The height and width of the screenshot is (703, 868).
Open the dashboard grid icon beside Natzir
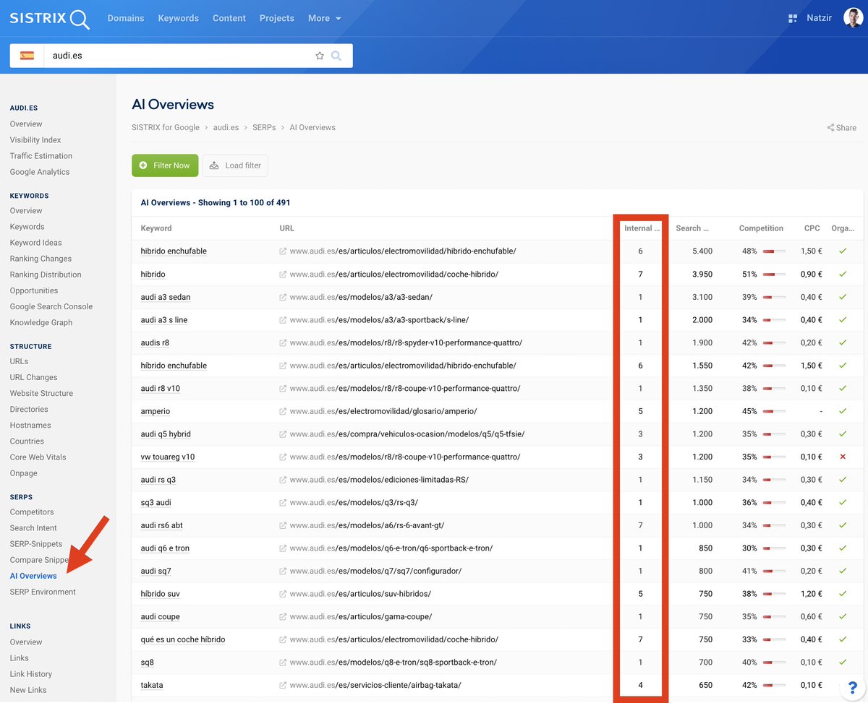793,18
